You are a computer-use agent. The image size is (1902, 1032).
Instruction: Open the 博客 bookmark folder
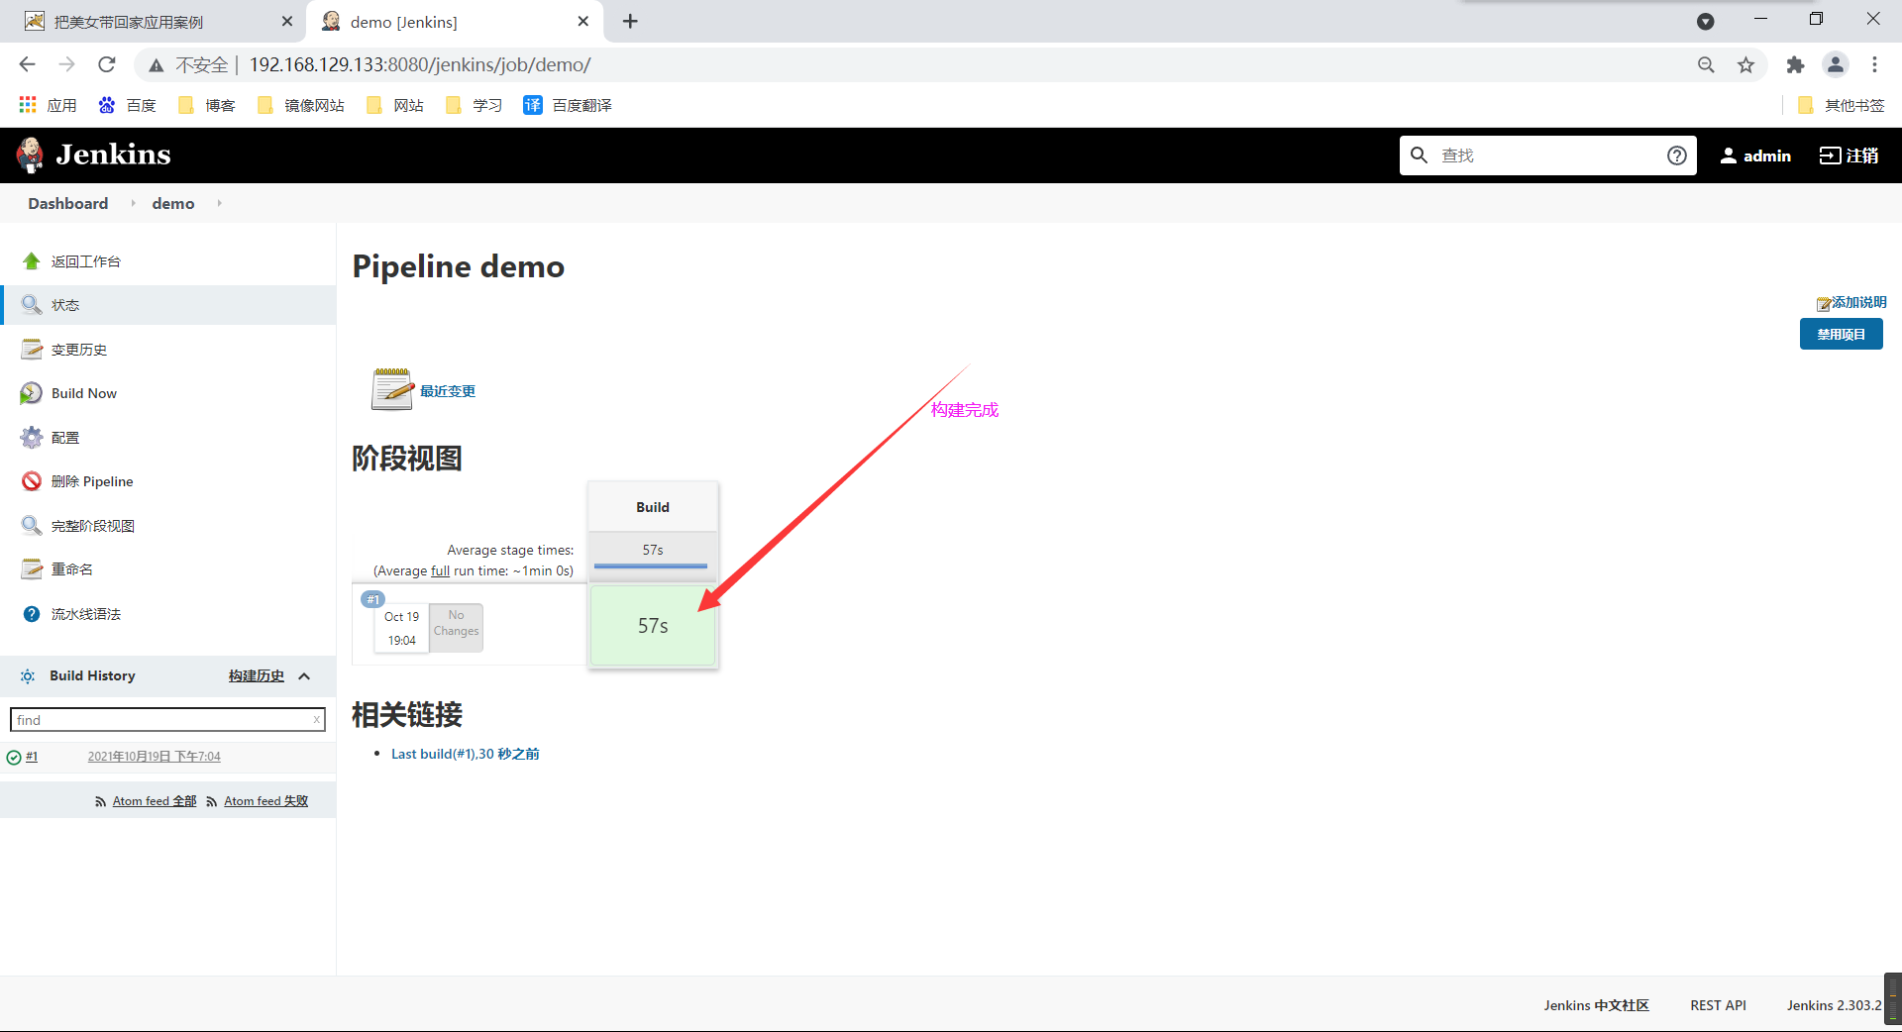pyautogui.click(x=207, y=105)
